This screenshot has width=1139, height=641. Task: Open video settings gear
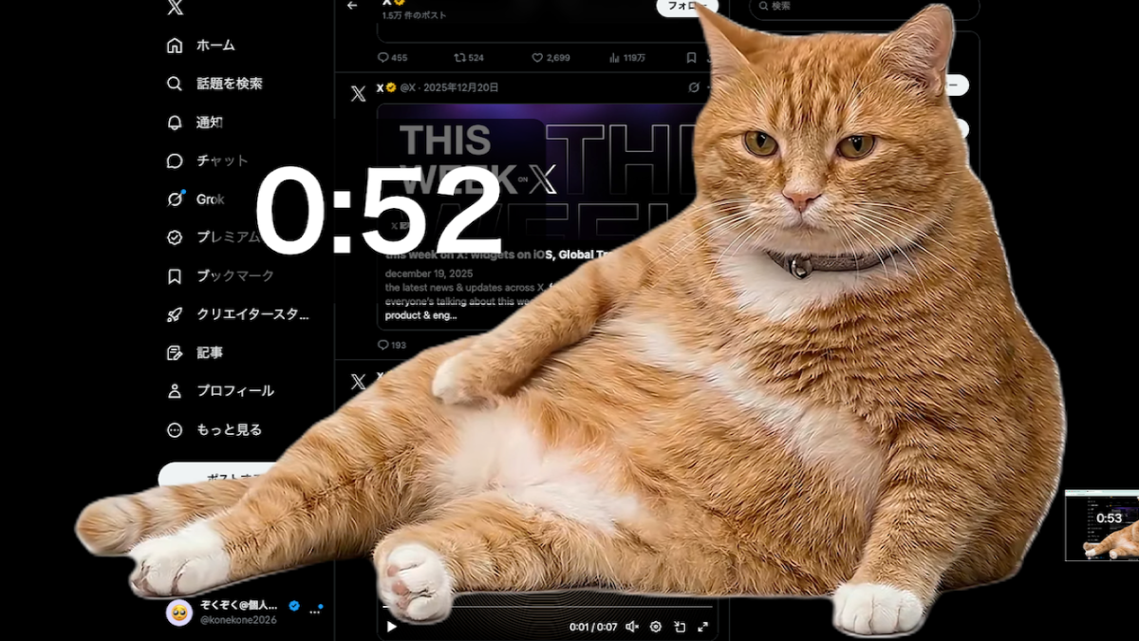[x=656, y=627]
